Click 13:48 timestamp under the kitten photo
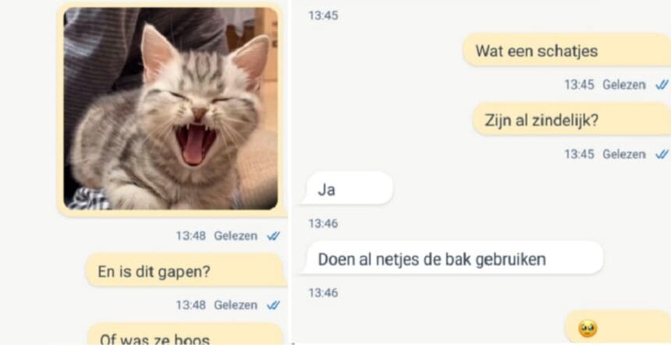This screenshot has height=345, width=671. point(191,236)
